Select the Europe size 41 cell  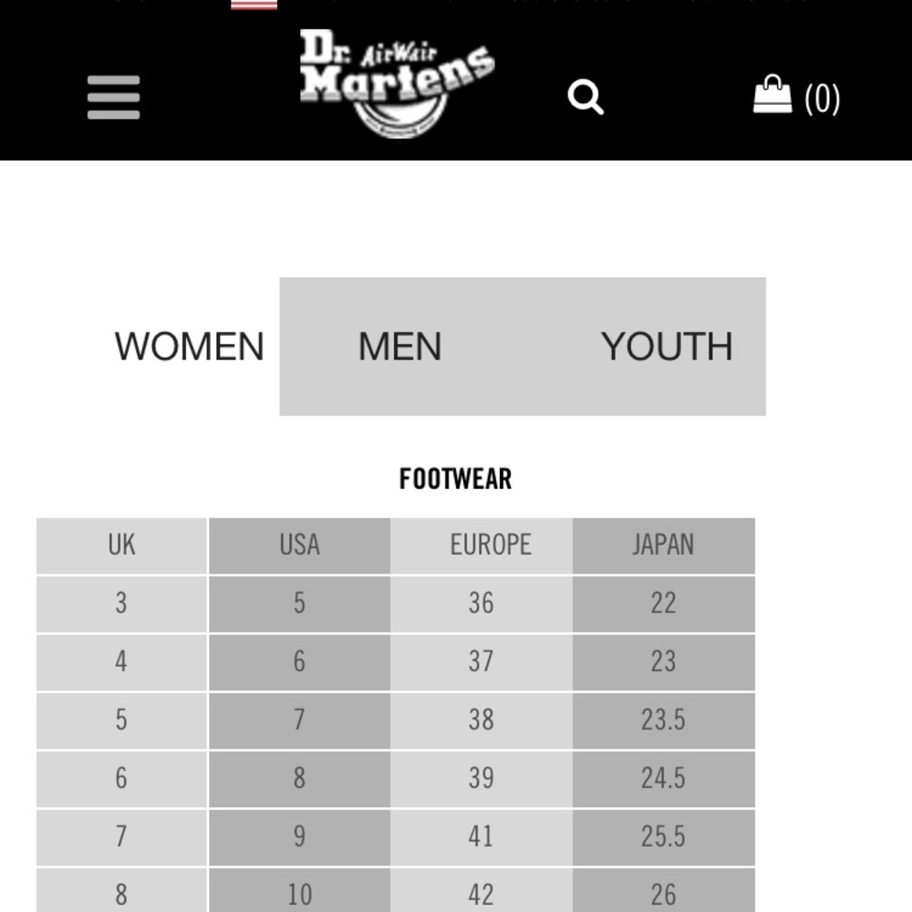click(482, 837)
